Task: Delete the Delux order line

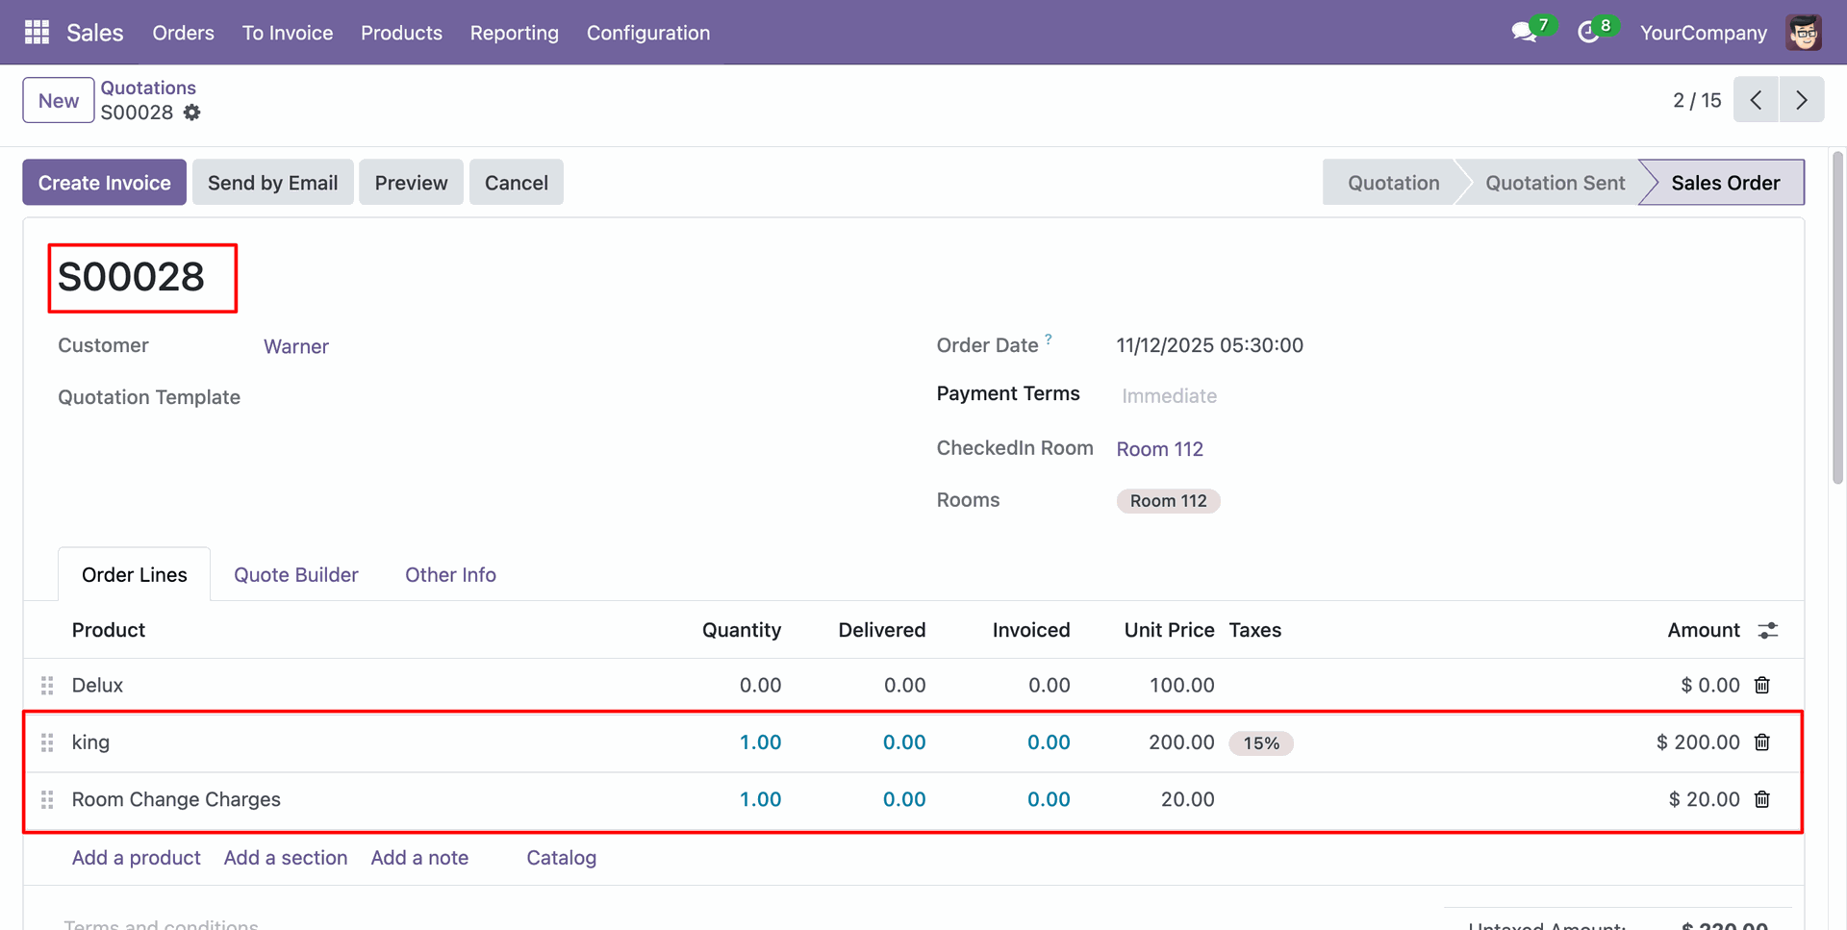Action: pyautogui.click(x=1762, y=685)
